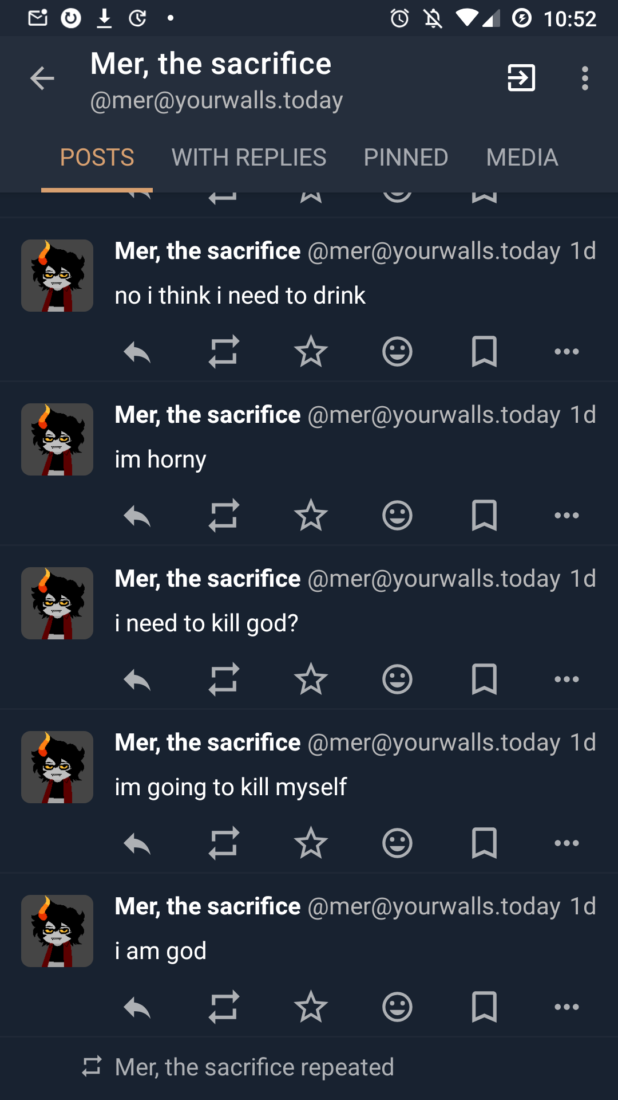Boost the "i need to kill god?" post
Image resolution: width=618 pixels, height=1100 pixels.
[x=224, y=679]
